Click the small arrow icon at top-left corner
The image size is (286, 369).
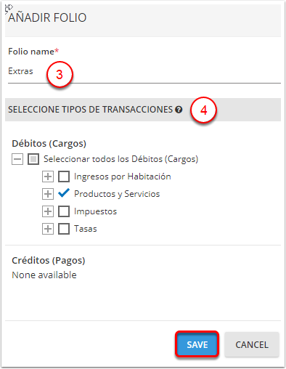point(9,9)
